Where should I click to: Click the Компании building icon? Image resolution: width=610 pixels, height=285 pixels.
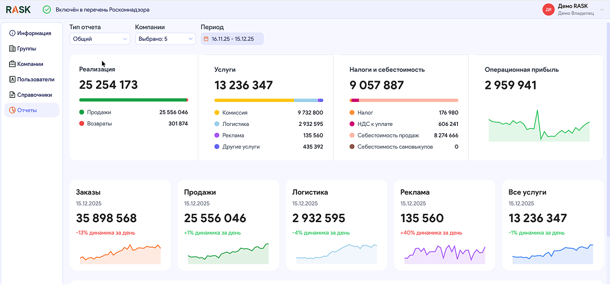[12, 64]
